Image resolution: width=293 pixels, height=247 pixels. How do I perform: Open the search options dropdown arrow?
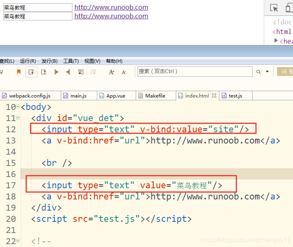click(267, 72)
